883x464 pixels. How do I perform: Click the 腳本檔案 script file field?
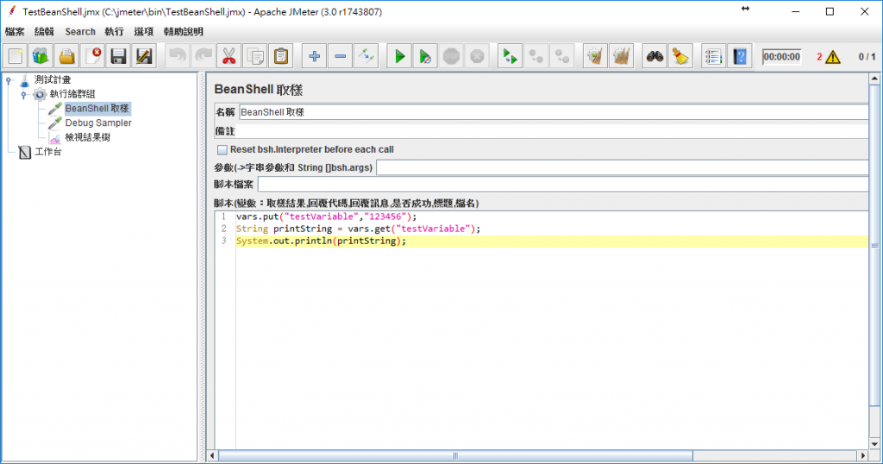point(563,185)
